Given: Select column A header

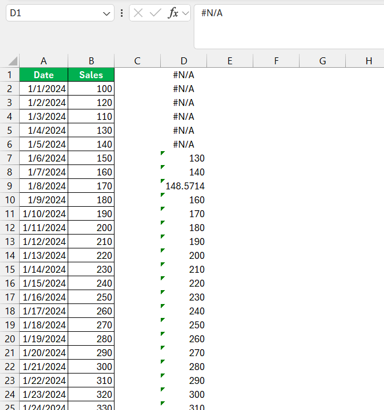Looking at the screenshot, I should click(43, 61).
